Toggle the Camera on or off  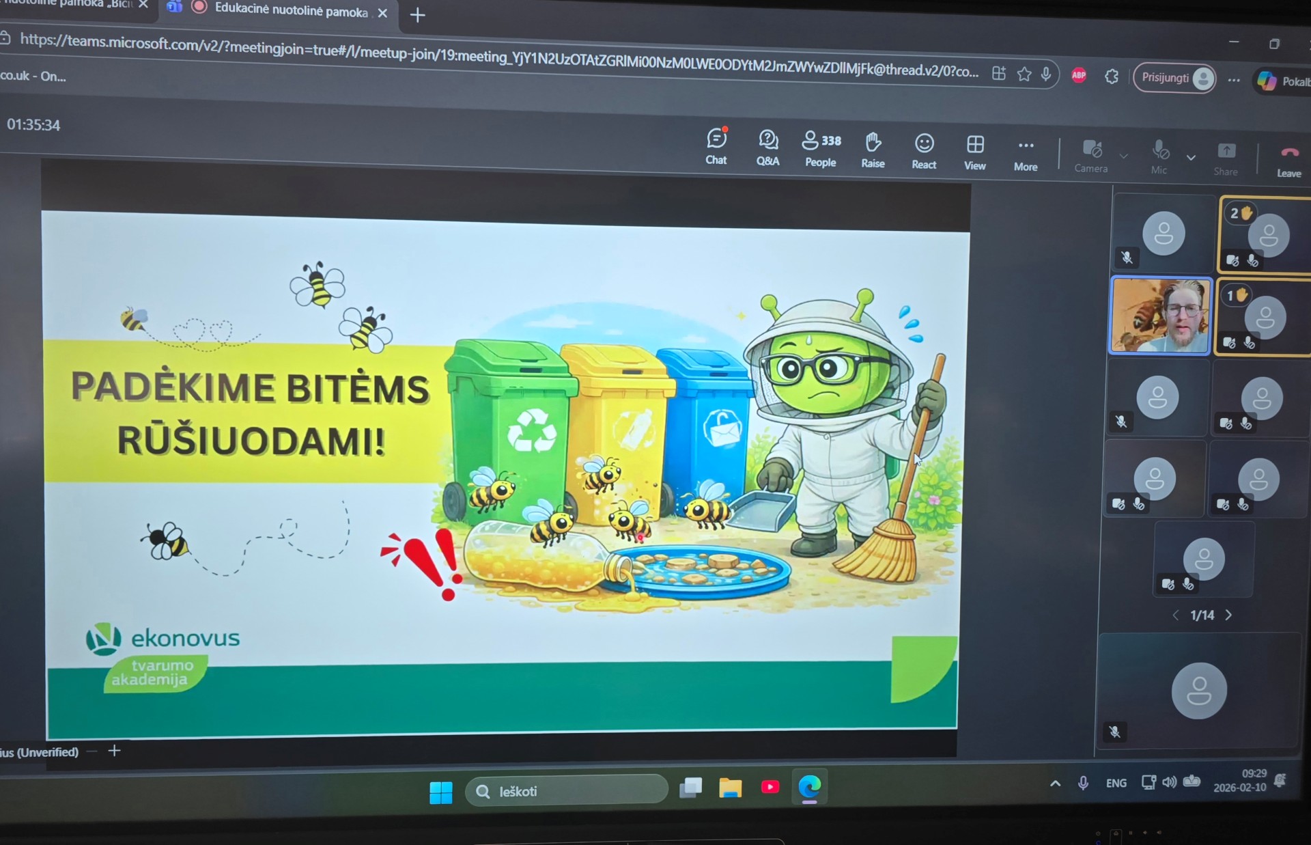(1091, 156)
